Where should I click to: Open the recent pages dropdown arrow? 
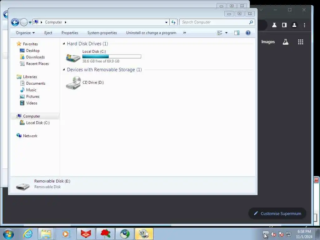30,22
